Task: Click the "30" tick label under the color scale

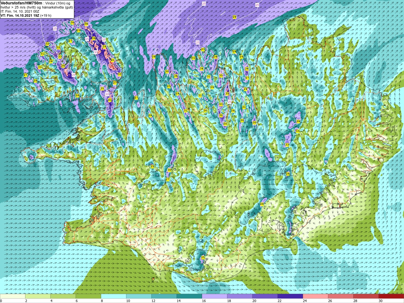Action: pos(381,301)
